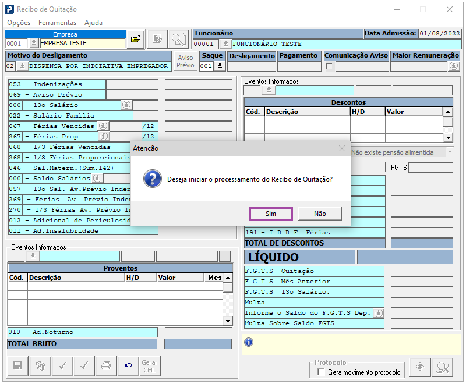Decline processing by clicking Não
The image size is (466, 384).
point(320,214)
